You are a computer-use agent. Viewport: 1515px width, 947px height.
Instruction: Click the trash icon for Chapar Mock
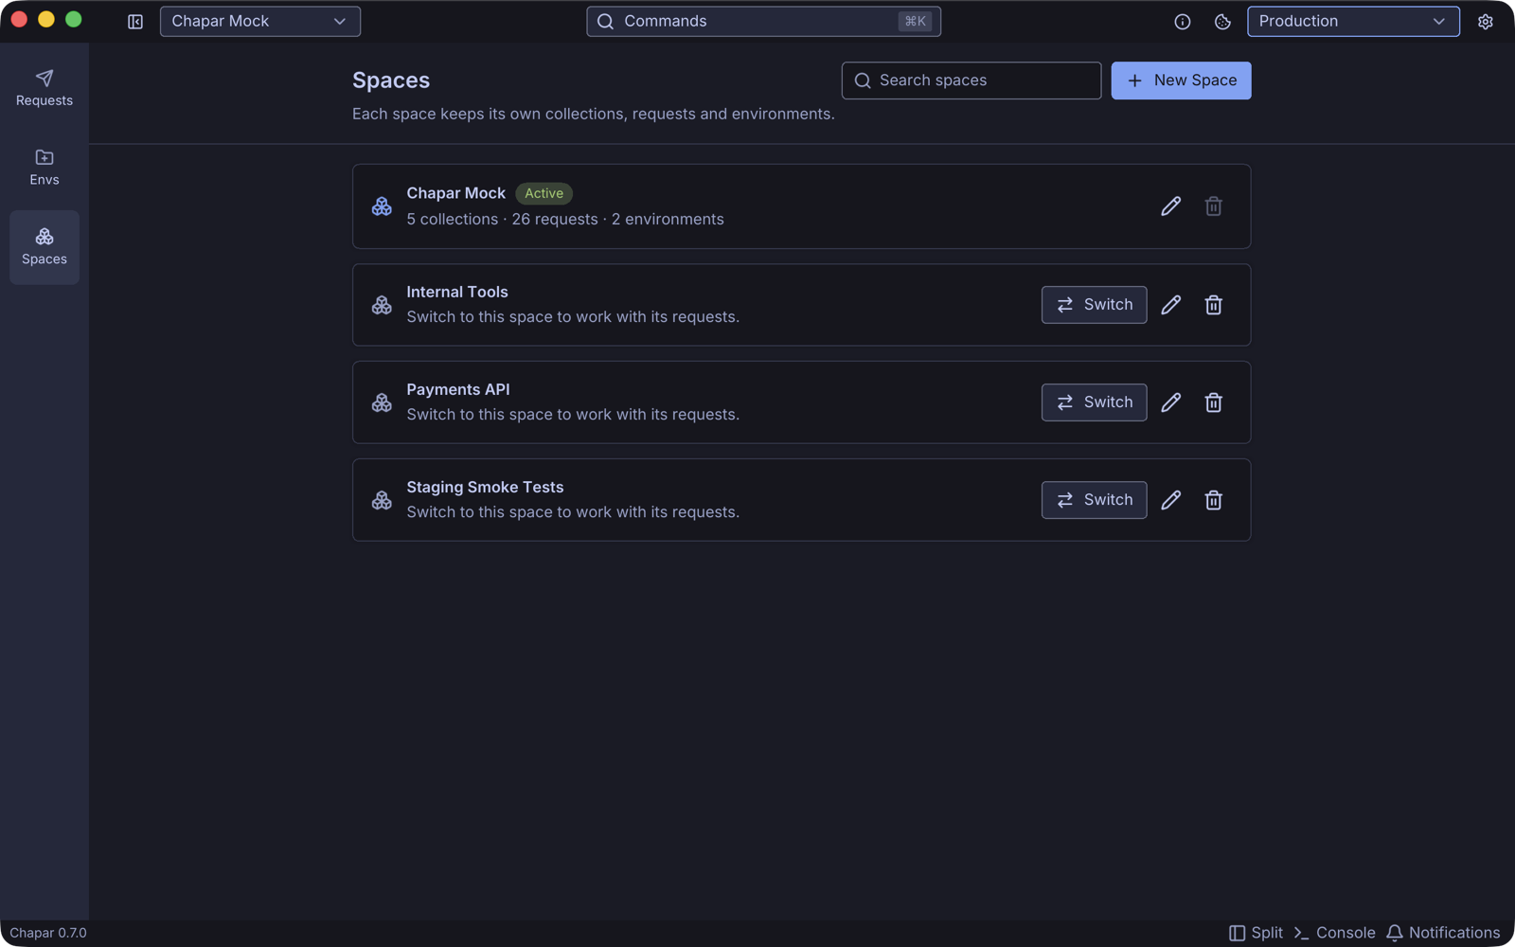coord(1213,206)
